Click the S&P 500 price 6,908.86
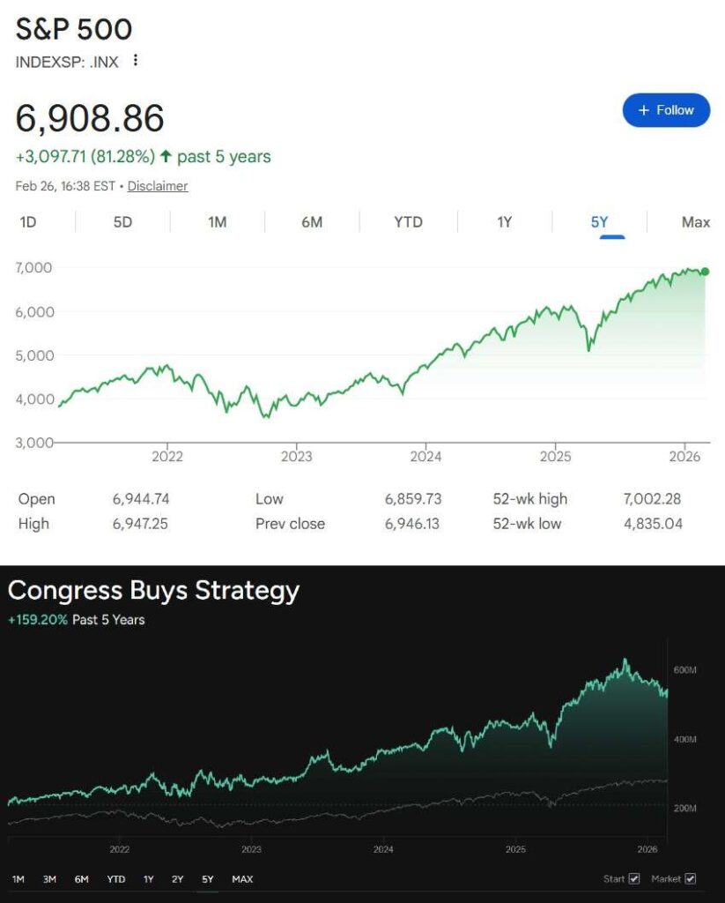 point(90,119)
